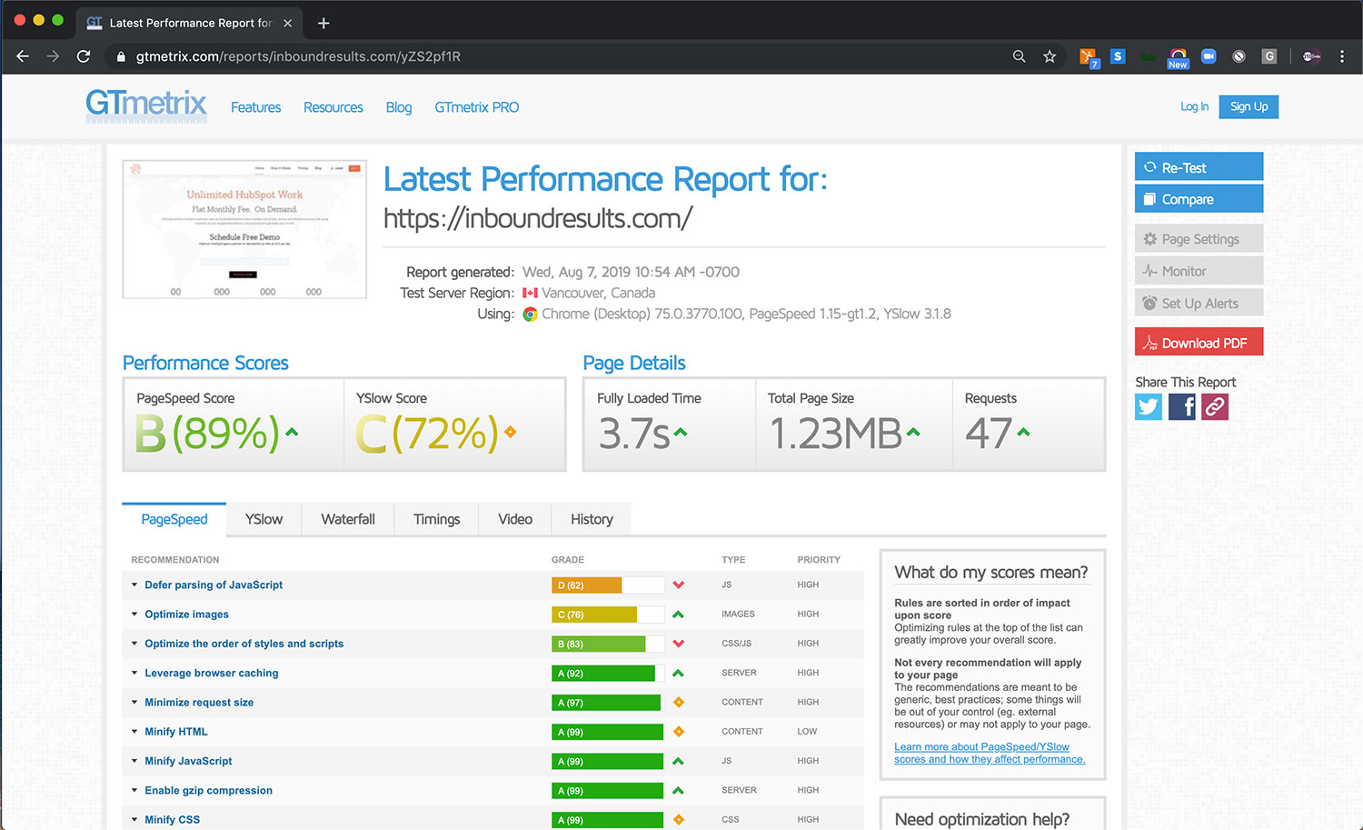Click the bookmark star icon in the address bar
This screenshot has height=830, width=1363.
point(1050,56)
